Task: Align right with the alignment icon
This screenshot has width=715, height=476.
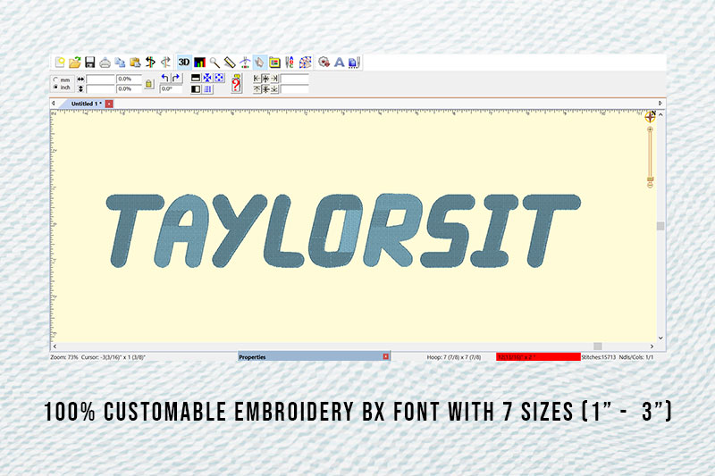Action: [x=274, y=79]
